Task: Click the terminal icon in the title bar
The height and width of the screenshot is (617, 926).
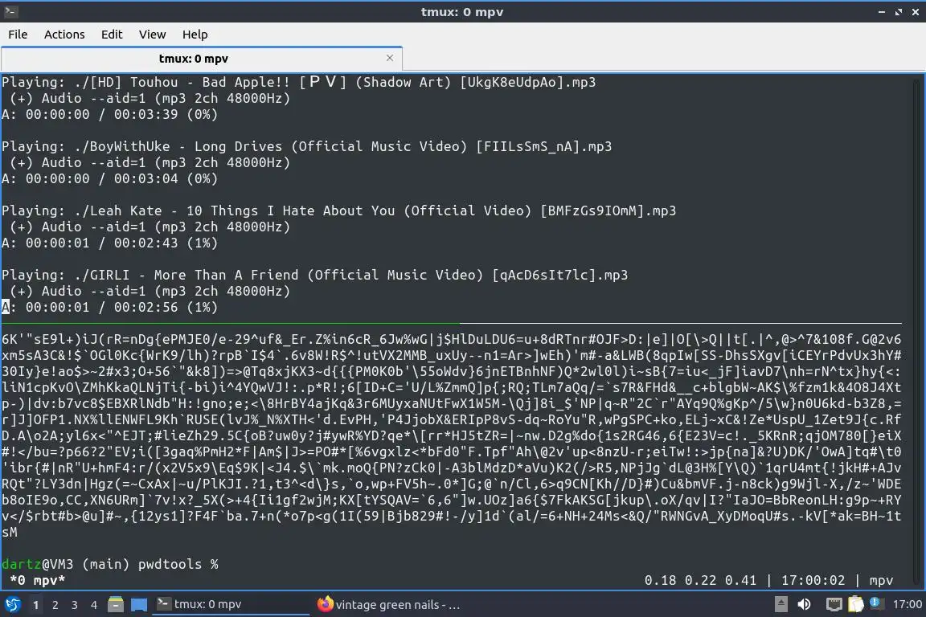Action: click(10, 11)
